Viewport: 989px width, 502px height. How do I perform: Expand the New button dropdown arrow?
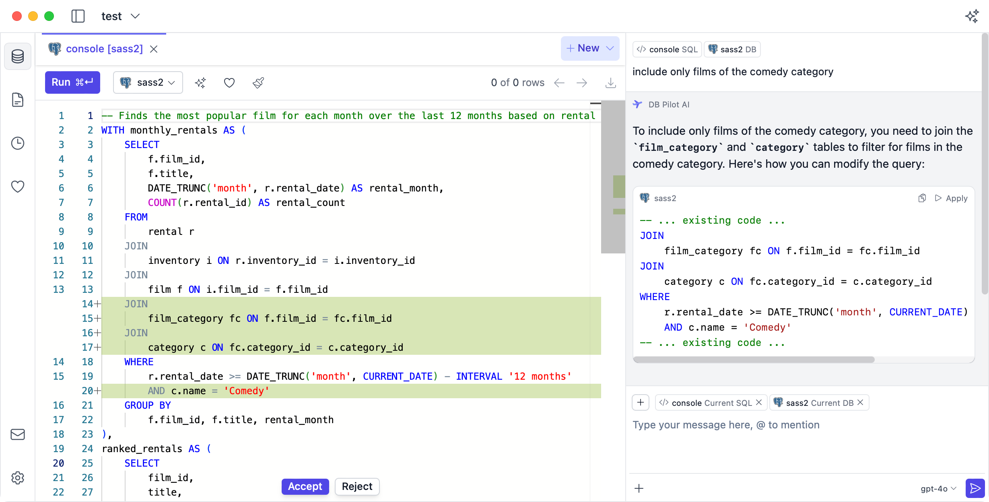(x=610, y=48)
